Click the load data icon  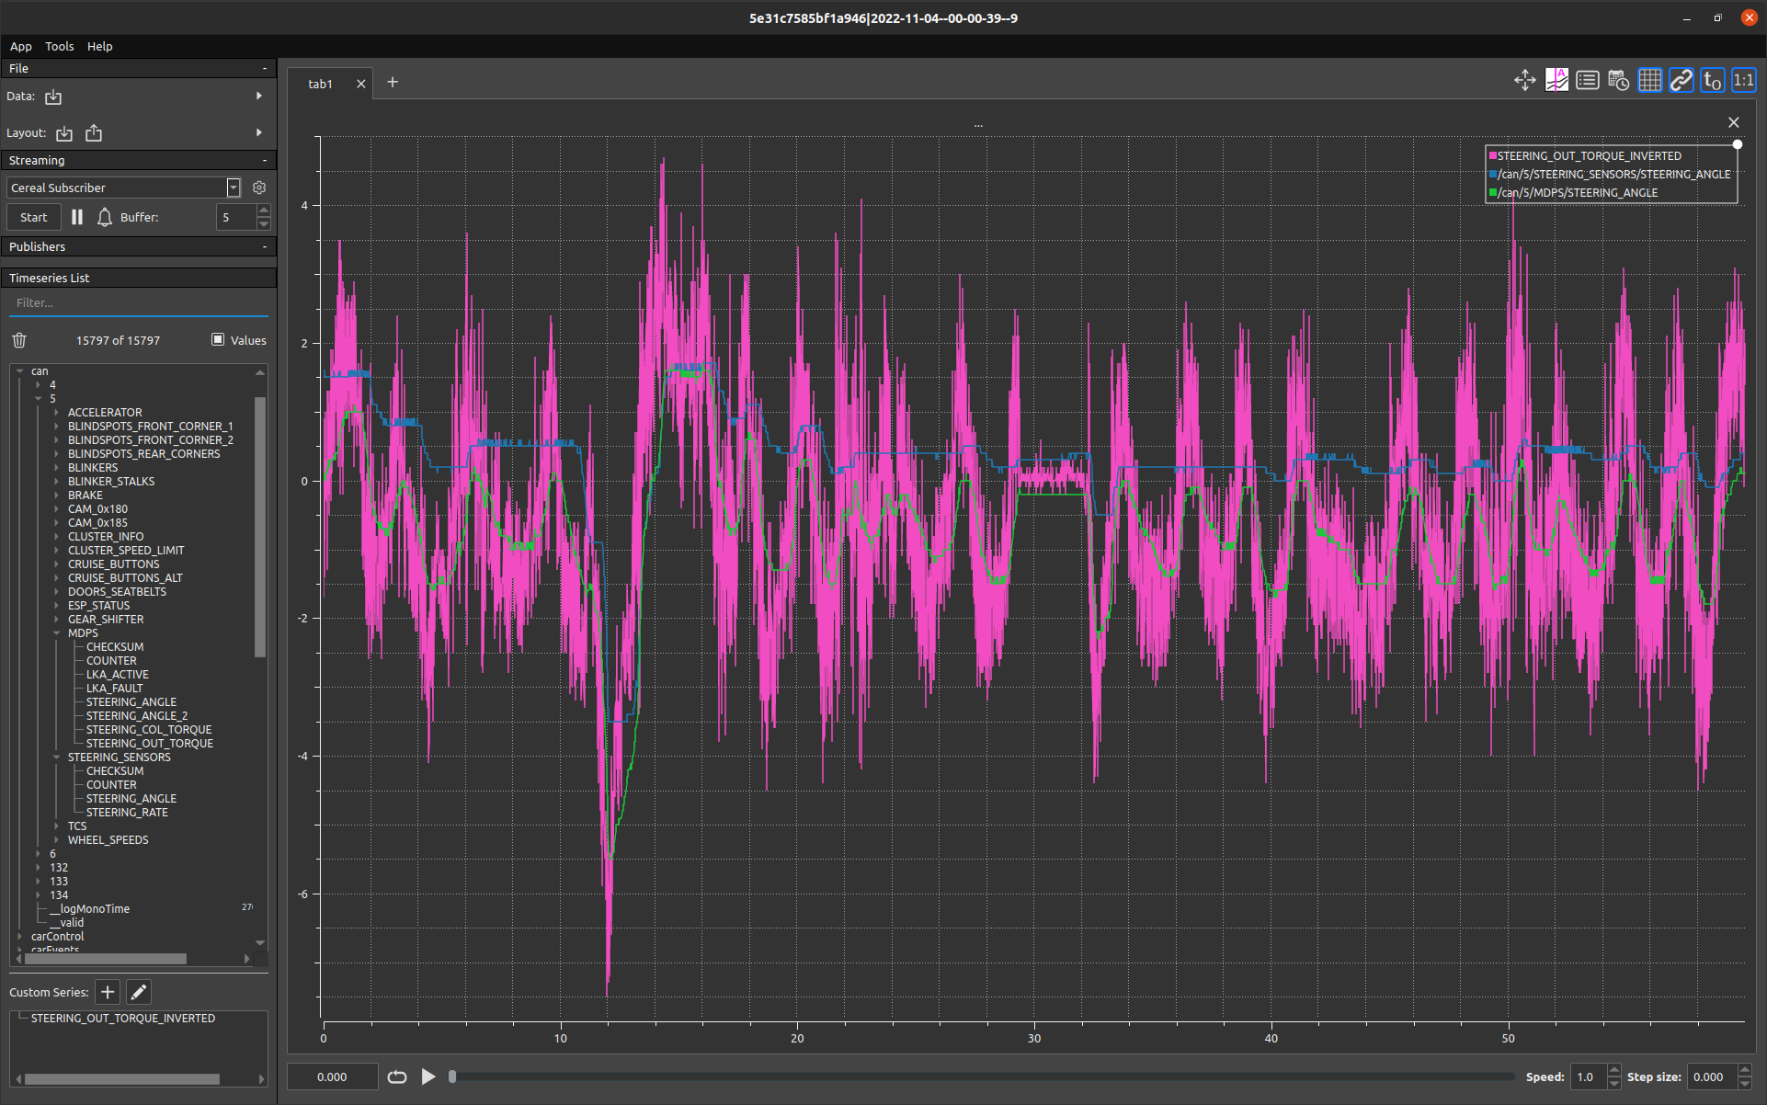[x=53, y=97]
